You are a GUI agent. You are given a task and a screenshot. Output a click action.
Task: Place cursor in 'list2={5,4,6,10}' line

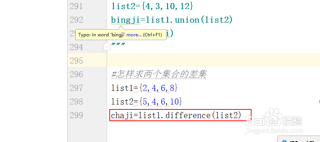146,101
